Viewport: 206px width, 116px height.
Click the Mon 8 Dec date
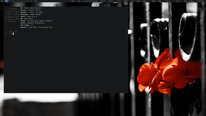click(189, 1)
